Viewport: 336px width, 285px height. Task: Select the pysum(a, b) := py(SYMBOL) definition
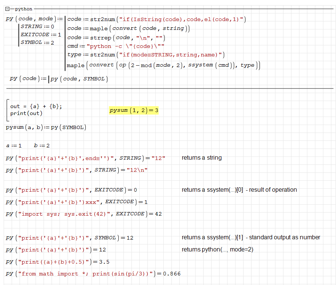coord(46,128)
